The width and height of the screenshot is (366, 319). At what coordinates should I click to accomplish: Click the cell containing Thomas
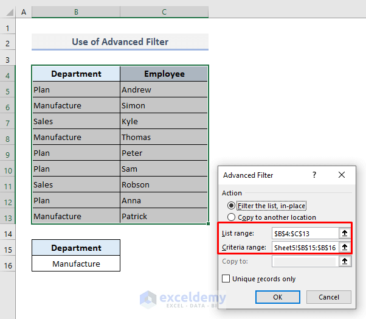point(164,137)
